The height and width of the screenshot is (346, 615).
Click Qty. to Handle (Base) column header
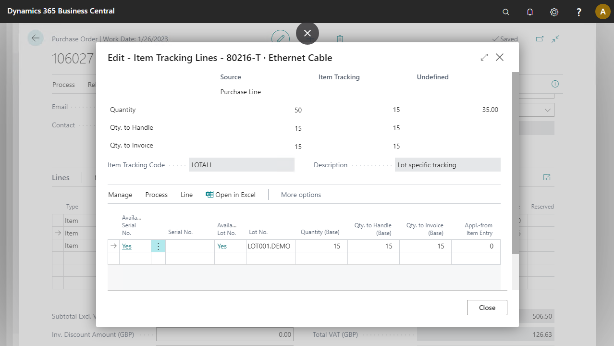(373, 229)
